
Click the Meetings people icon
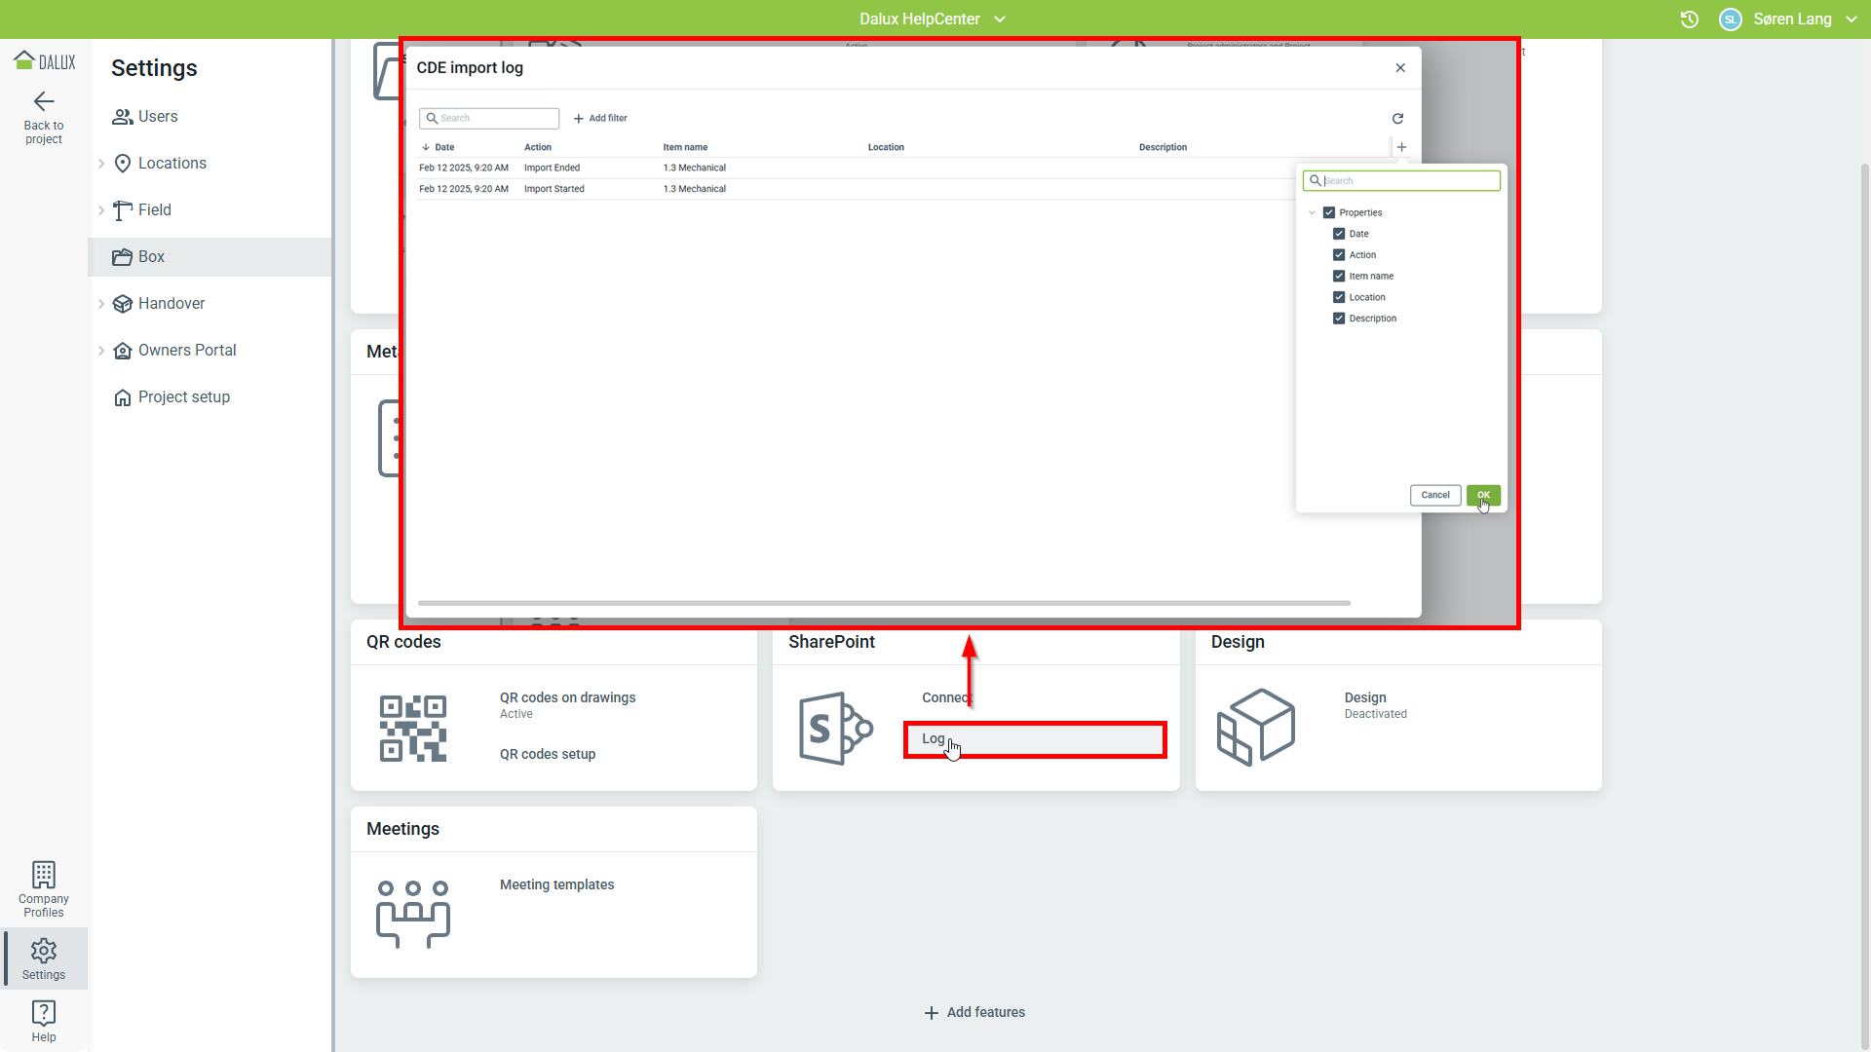[413, 914]
